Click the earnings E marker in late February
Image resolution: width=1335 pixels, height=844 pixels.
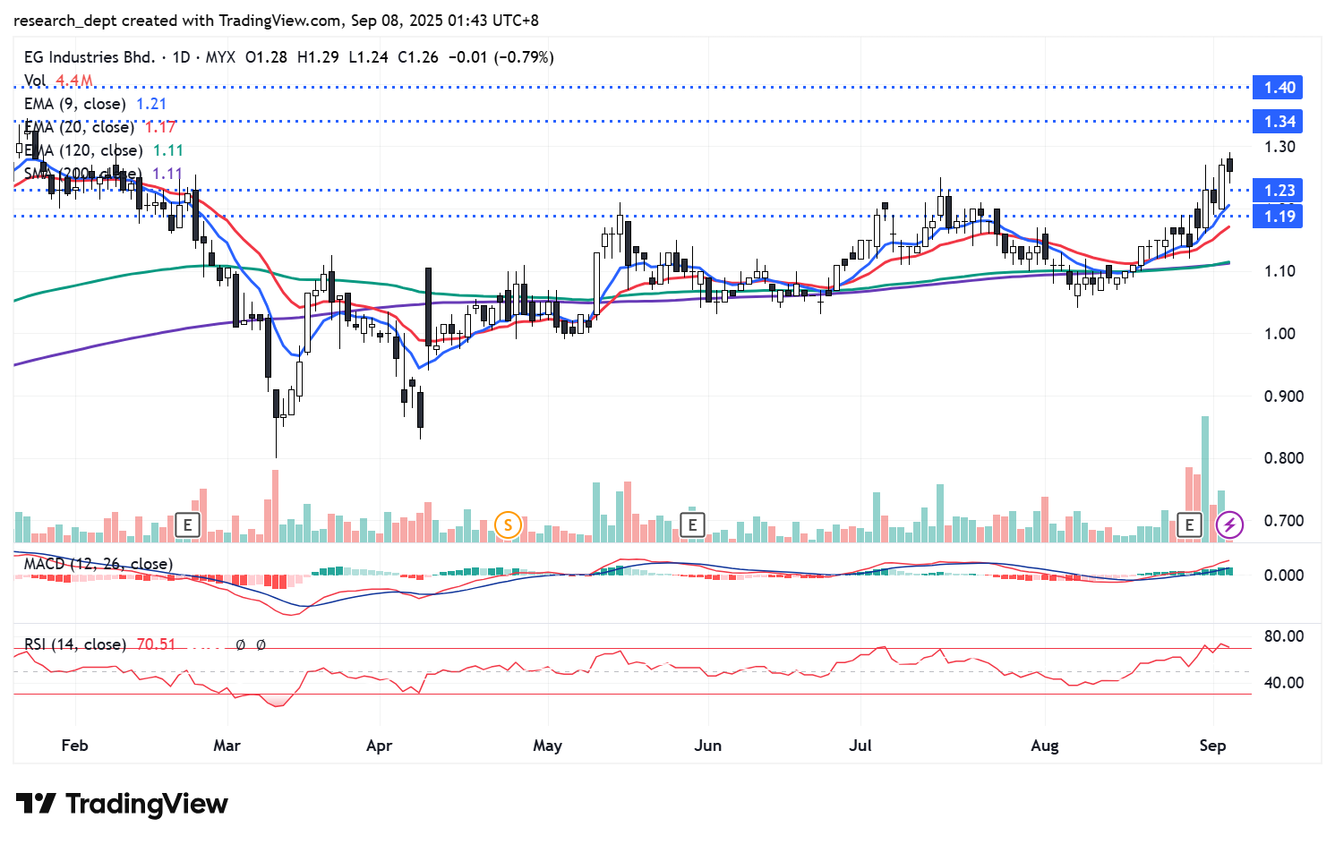pos(187,524)
